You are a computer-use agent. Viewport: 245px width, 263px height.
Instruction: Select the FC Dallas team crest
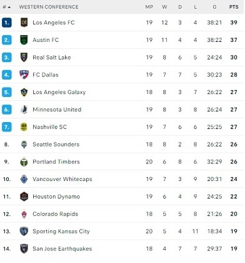tap(24, 75)
